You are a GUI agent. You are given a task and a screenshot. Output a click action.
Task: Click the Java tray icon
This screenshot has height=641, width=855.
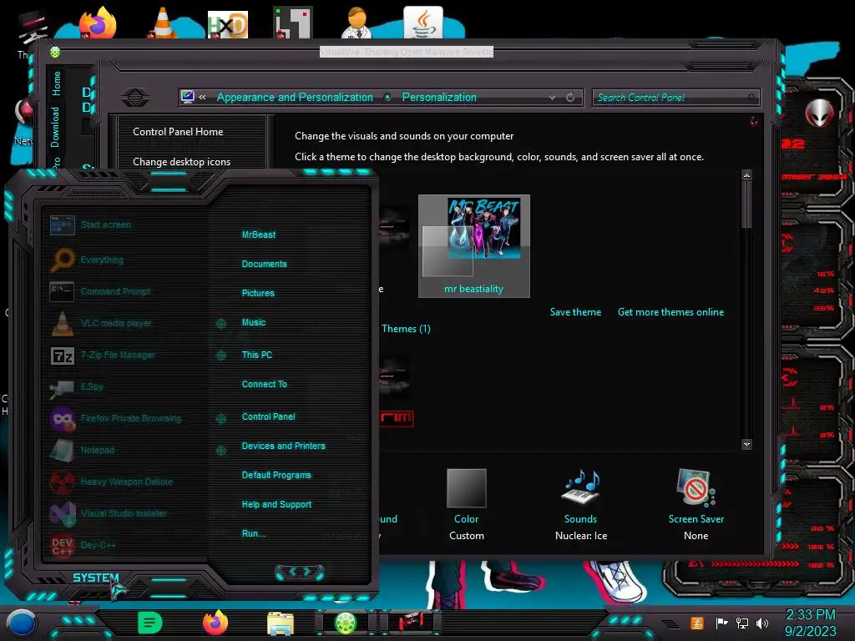(697, 623)
